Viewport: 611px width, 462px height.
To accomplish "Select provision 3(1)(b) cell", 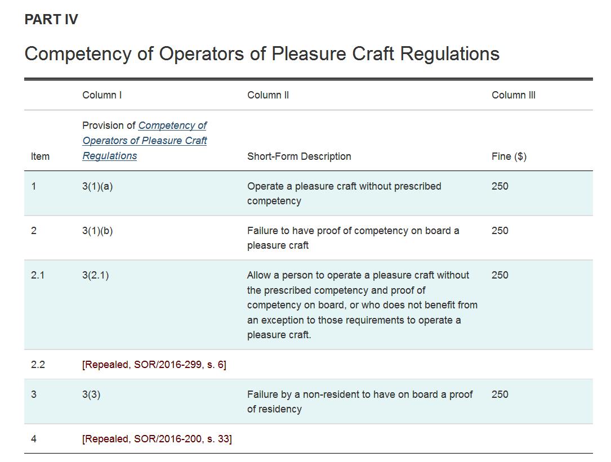I will tap(97, 231).
